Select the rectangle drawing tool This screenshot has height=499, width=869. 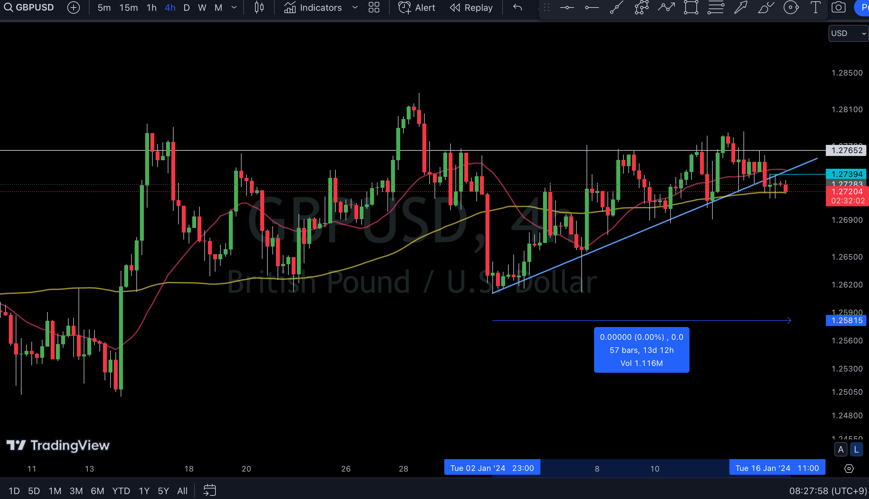pyautogui.click(x=691, y=8)
